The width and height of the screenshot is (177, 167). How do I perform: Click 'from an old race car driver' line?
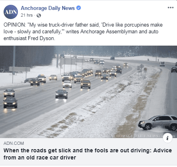(x=40, y=157)
